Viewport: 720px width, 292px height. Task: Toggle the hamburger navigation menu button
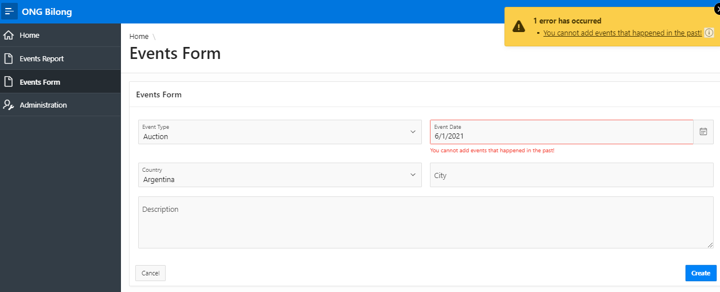(x=9, y=11)
